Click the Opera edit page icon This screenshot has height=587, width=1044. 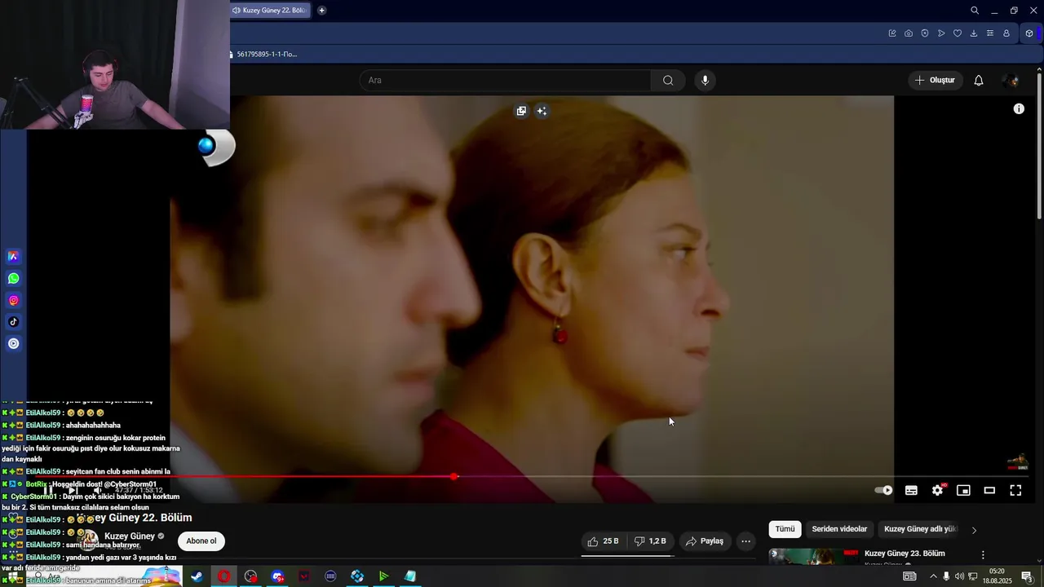(892, 33)
